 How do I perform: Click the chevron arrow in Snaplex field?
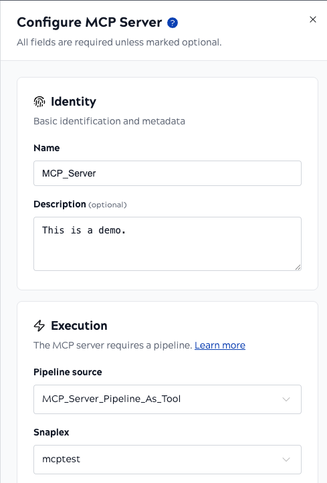[x=286, y=460]
